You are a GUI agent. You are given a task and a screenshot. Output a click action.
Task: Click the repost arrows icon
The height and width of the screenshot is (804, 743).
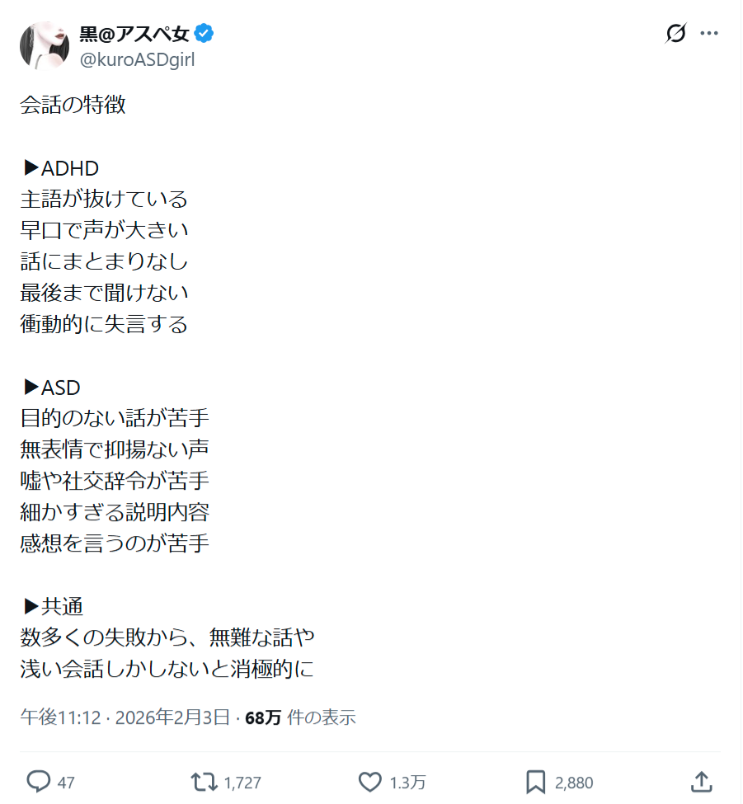[204, 783]
